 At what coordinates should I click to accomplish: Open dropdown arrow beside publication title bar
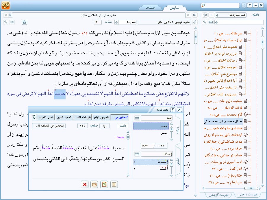pos(10,15)
